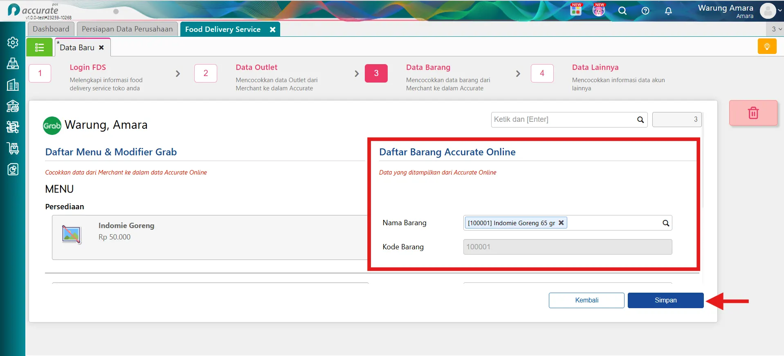Click the Rp 50.000 price text
Image resolution: width=784 pixels, height=356 pixels.
tap(115, 237)
